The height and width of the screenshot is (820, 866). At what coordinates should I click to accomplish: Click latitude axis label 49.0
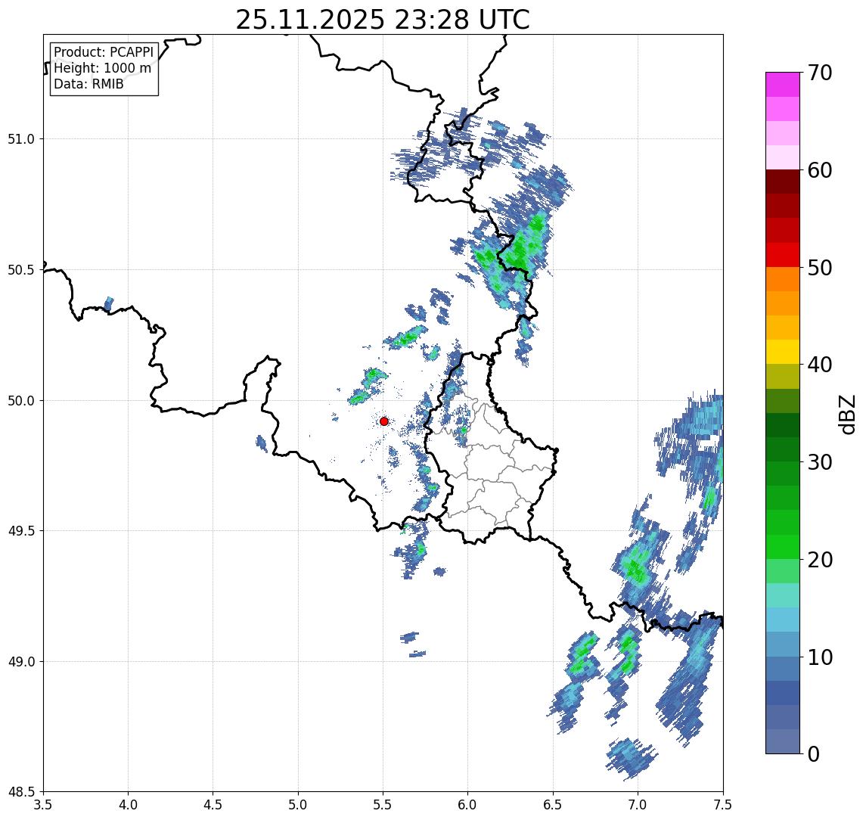[x=21, y=661]
